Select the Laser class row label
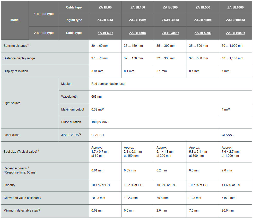Screen dimensions: 253x219 [30, 135]
